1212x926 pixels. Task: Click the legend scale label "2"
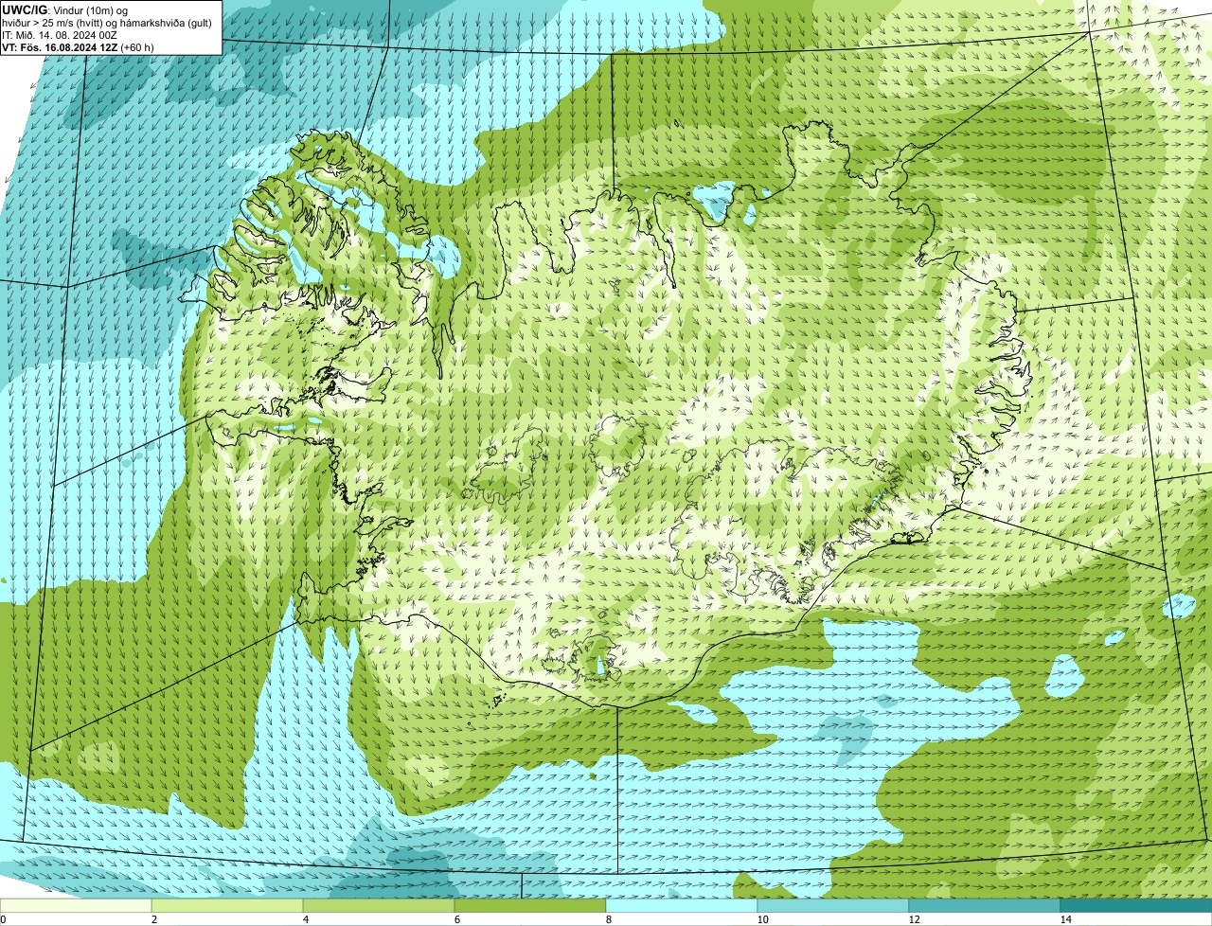pyautogui.click(x=153, y=919)
